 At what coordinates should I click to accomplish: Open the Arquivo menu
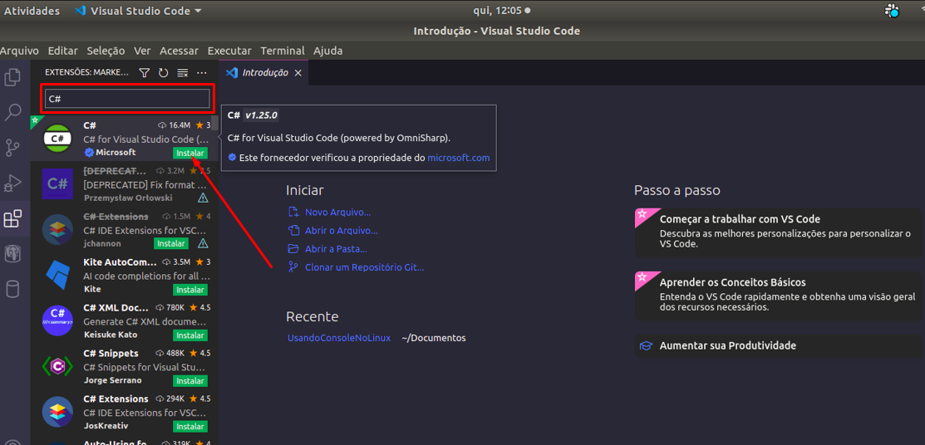[x=19, y=51]
